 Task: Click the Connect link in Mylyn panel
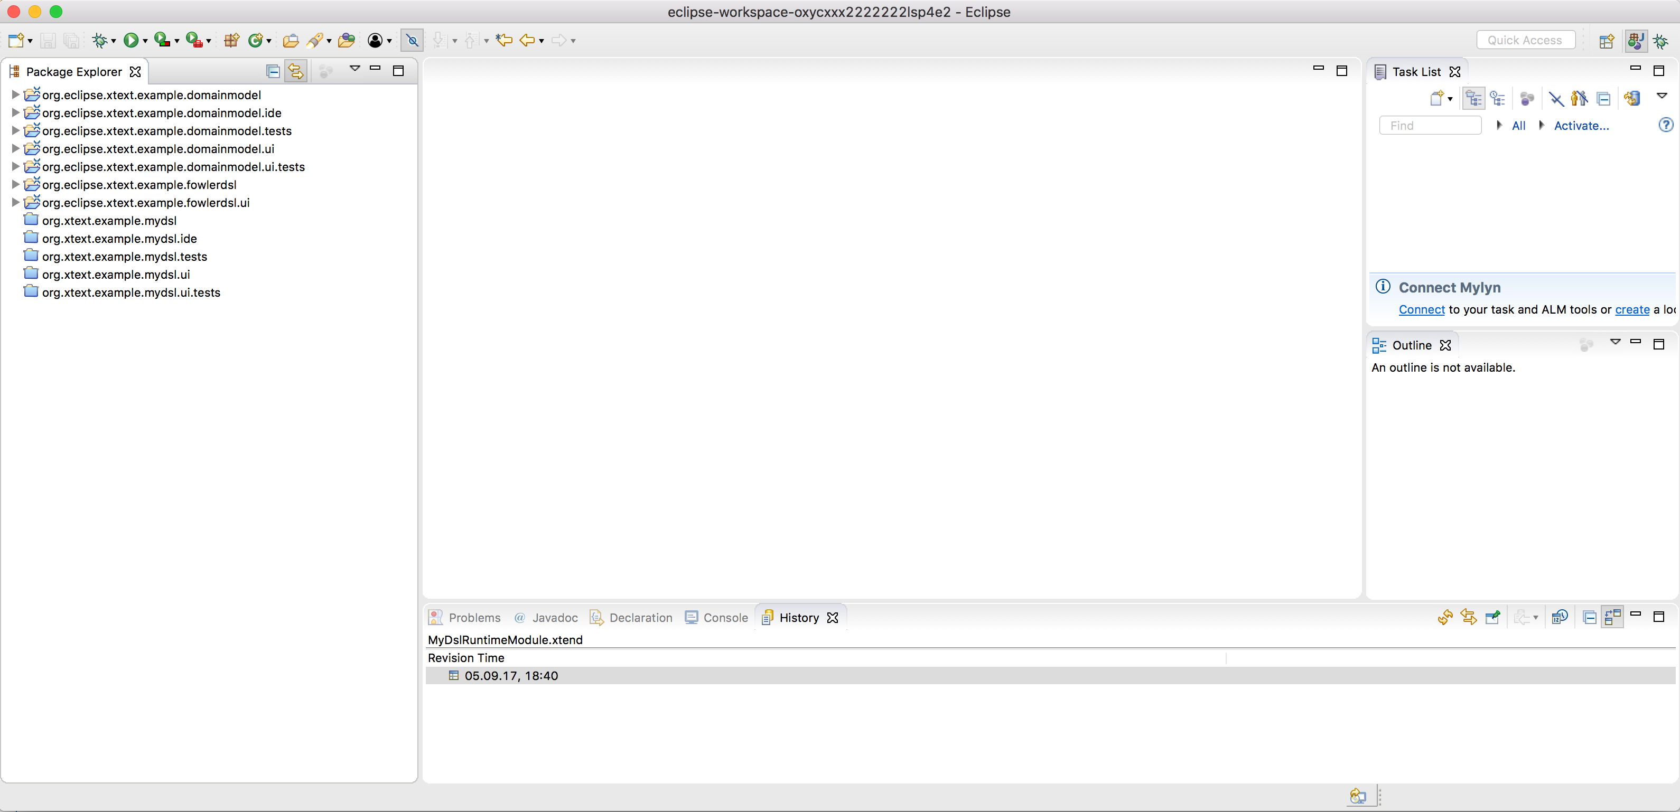[1421, 309]
